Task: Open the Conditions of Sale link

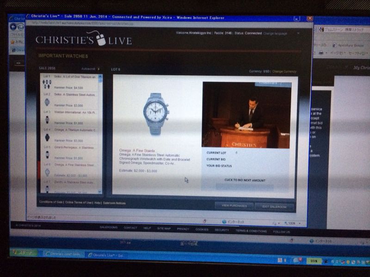Action: tap(51, 202)
